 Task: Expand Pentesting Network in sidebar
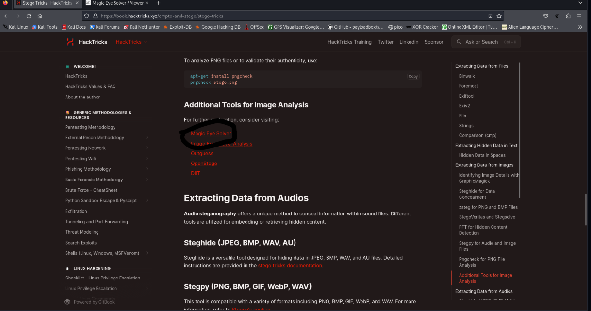(x=147, y=148)
